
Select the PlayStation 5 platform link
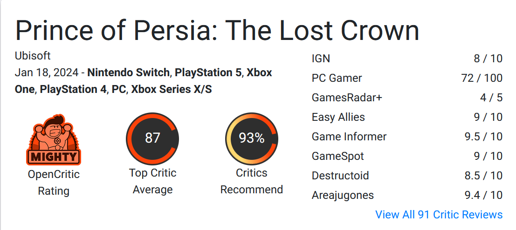208,72
